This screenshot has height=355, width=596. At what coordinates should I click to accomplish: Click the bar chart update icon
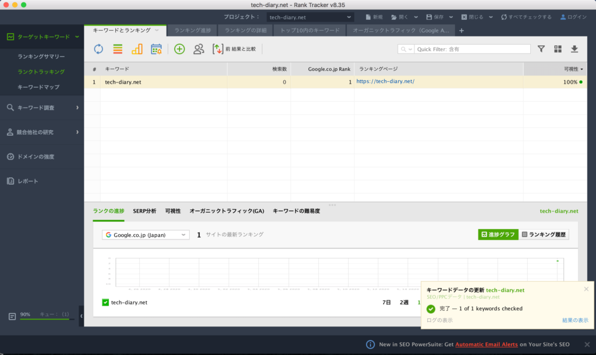click(x=137, y=49)
